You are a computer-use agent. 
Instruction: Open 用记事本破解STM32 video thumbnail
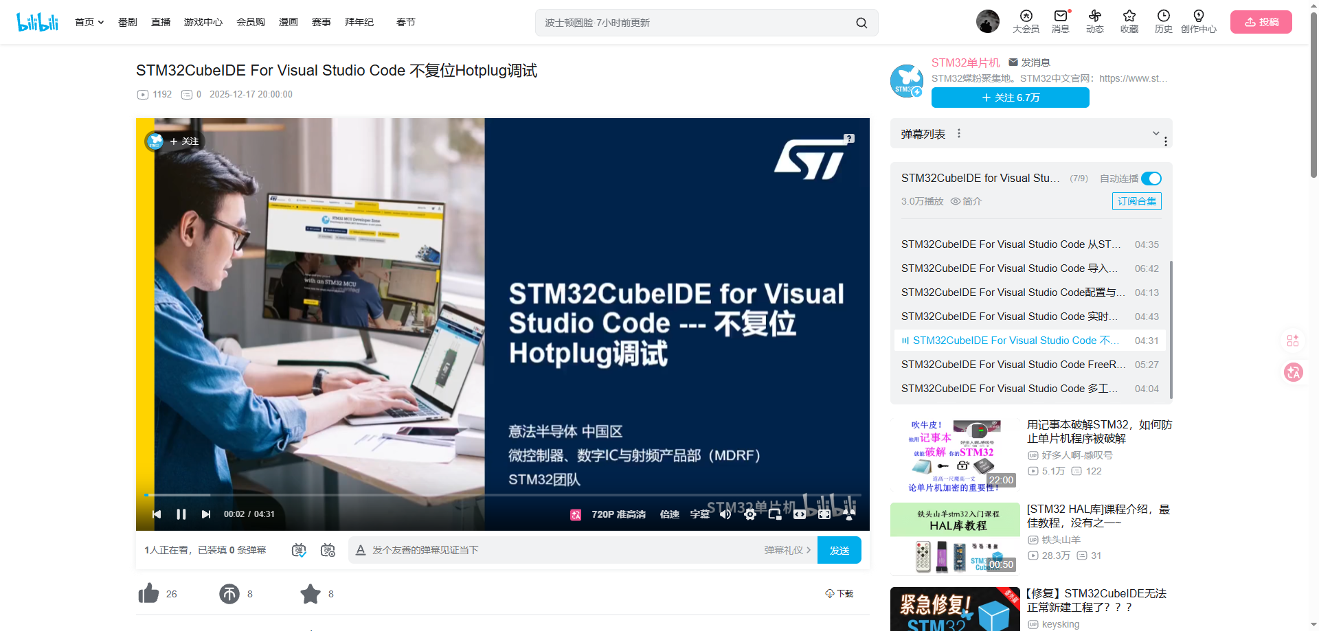coord(955,455)
